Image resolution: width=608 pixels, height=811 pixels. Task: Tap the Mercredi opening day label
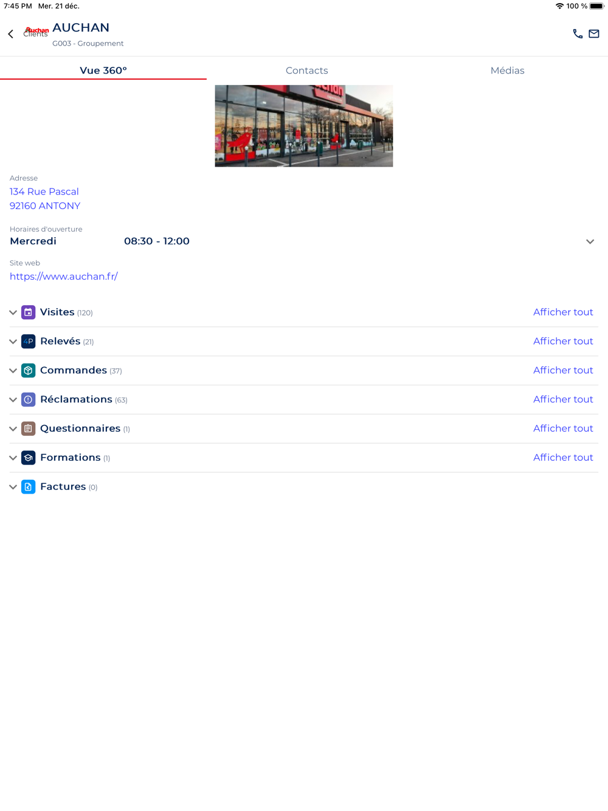coord(33,241)
